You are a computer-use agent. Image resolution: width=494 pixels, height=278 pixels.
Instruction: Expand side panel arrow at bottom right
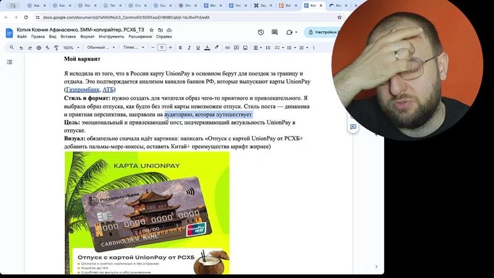[376, 267]
